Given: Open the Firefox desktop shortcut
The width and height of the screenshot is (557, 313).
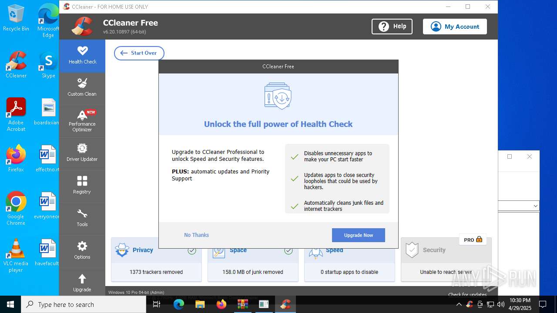Looking at the screenshot, I should coord(16,159).
